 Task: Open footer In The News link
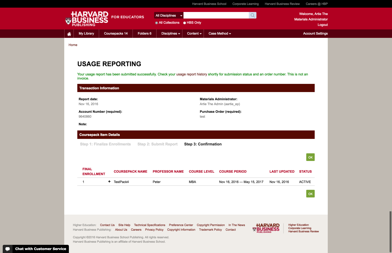point(237,225)
